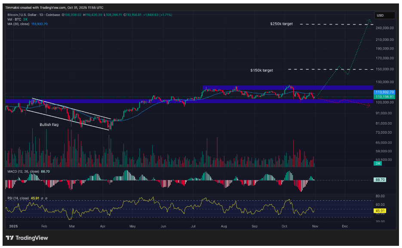
Task: Select the MA (30, close) indicator legend
Action: pyautogui.click(x=28, y=24)
